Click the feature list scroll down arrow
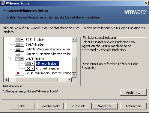Screen dimensions: 149x113 74,75
